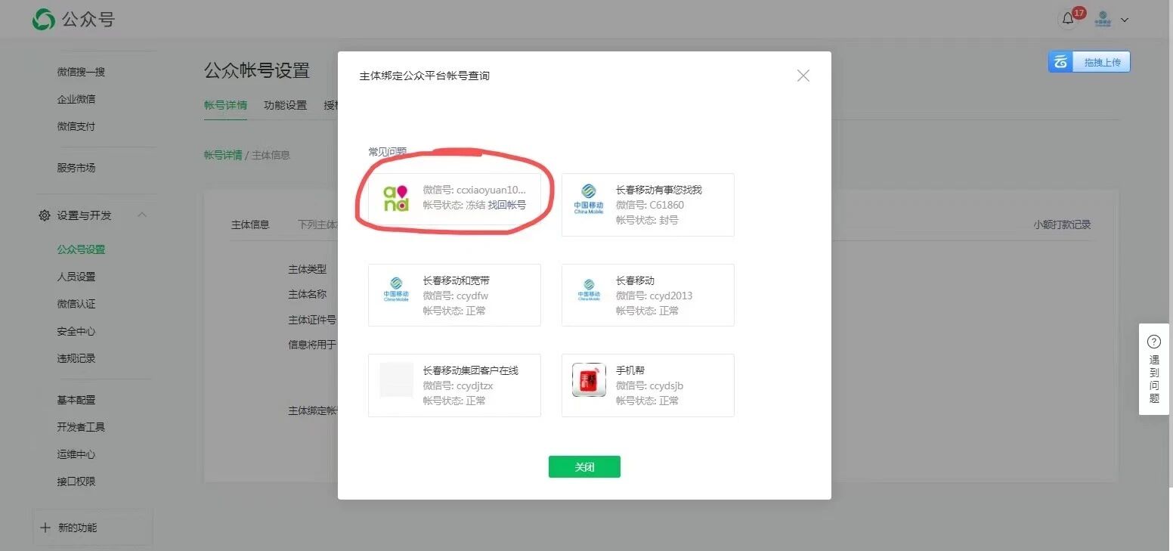Click the aond logo of the frozen account
Screen dimensions: 1173x551
396,197
